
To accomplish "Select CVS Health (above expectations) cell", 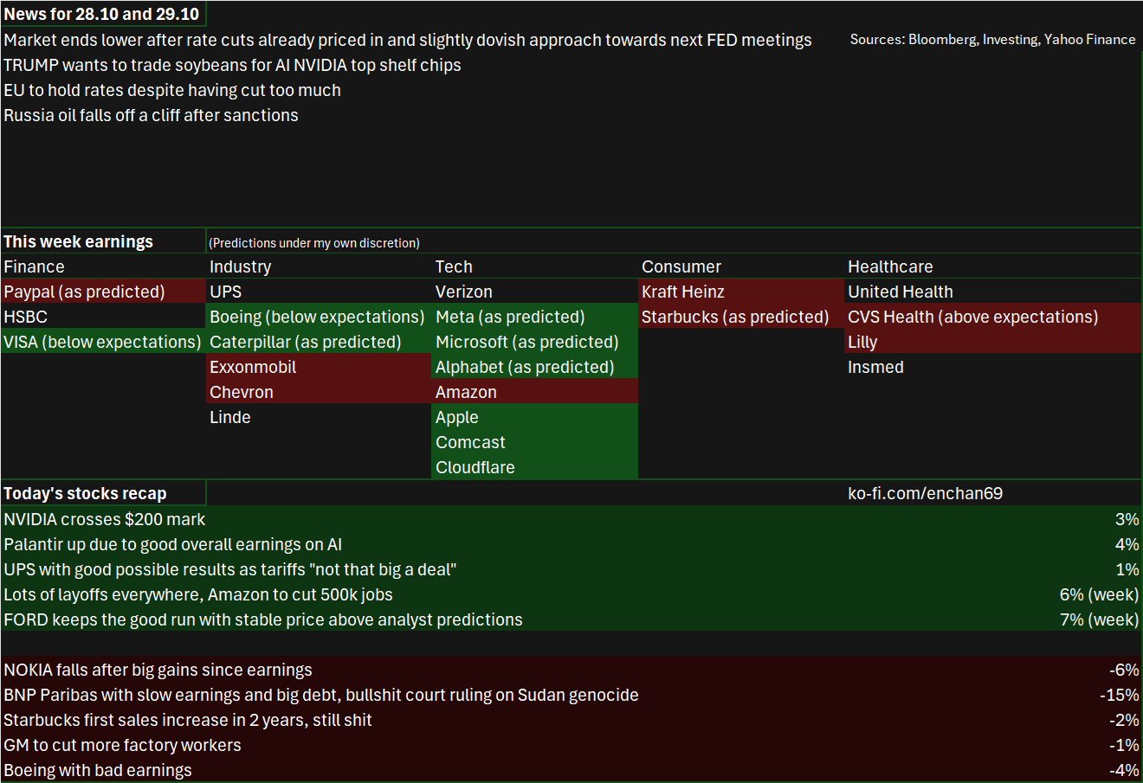I will click(x=993, y=317).
